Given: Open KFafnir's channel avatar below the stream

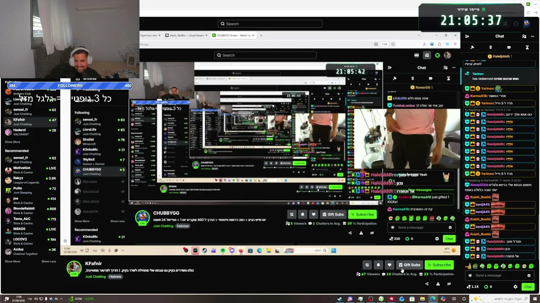Looking at the screenshot, I should point(74,268).
